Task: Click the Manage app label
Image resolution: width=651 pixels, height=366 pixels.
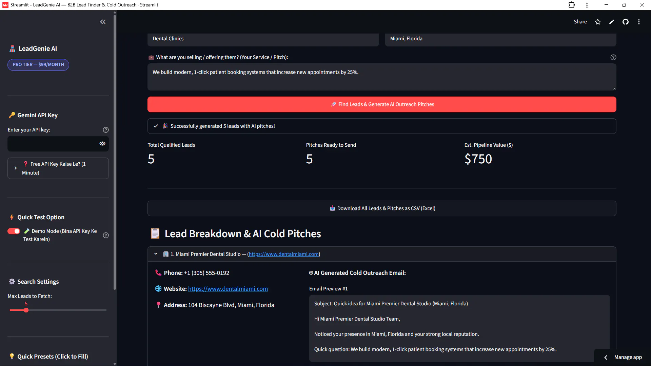Action: 628,357
